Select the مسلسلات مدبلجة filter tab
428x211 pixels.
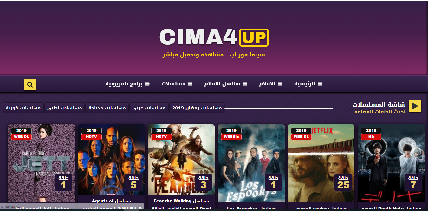pyautogui.click(x=107, y=108)
